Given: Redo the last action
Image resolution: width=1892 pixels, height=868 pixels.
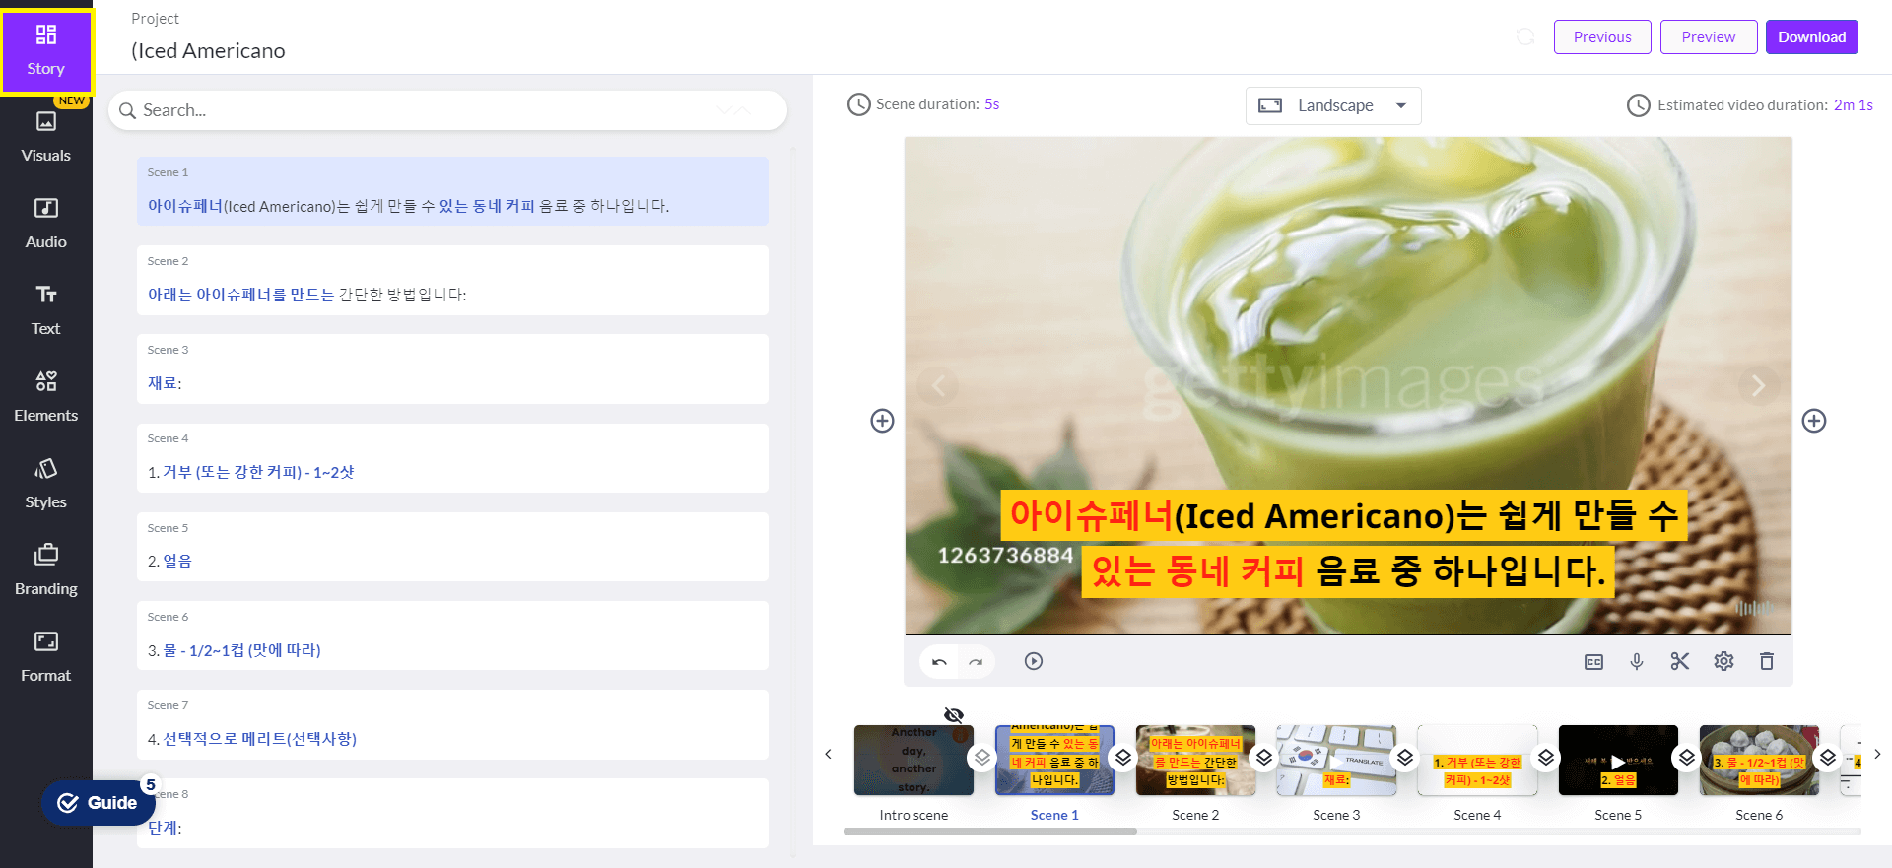Looking at the screenshot, I should [976, 662].
